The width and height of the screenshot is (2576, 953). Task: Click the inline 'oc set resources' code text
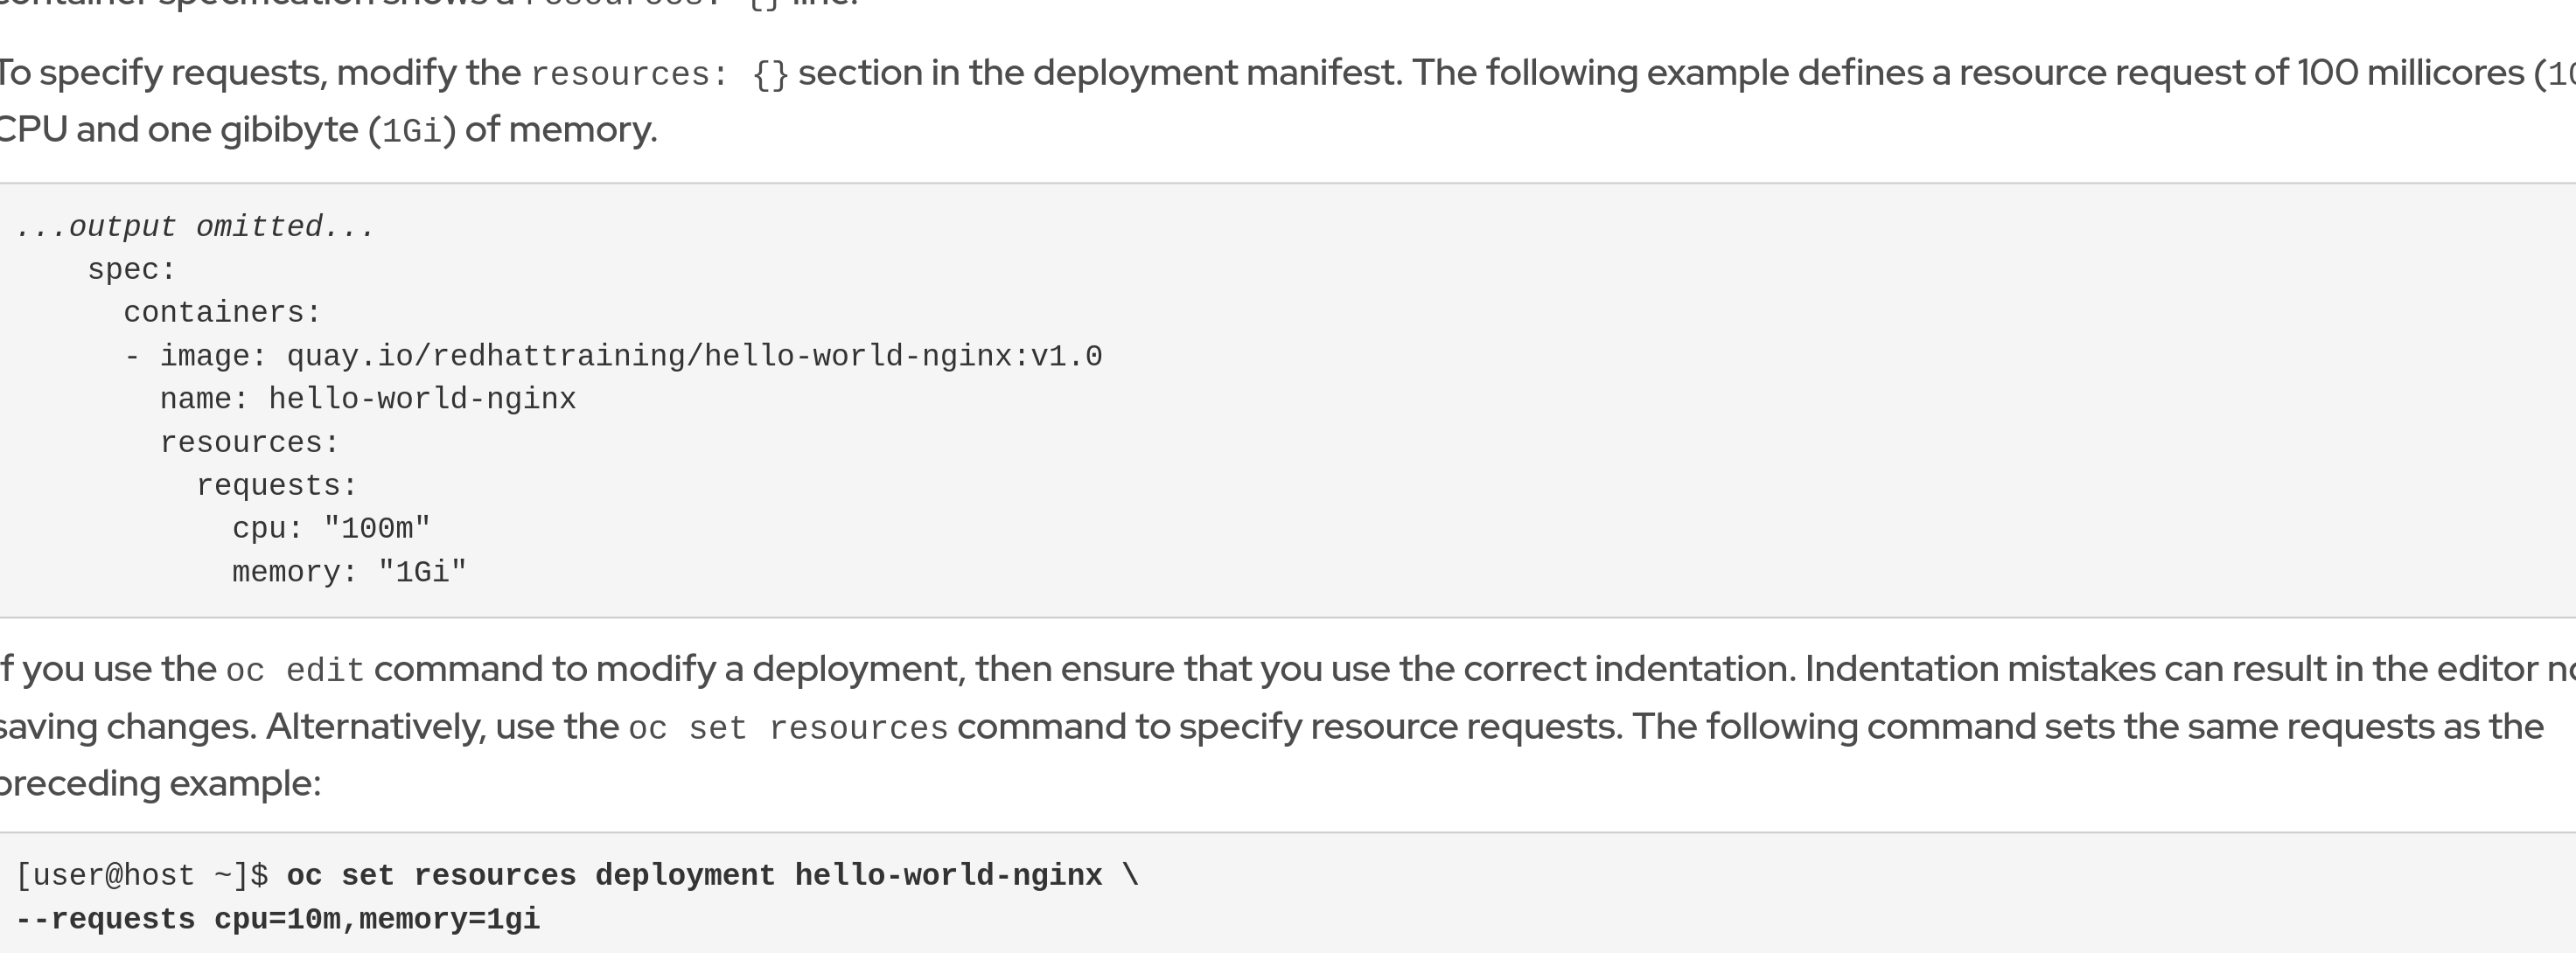pyautogui.click(x=788, y=728)
